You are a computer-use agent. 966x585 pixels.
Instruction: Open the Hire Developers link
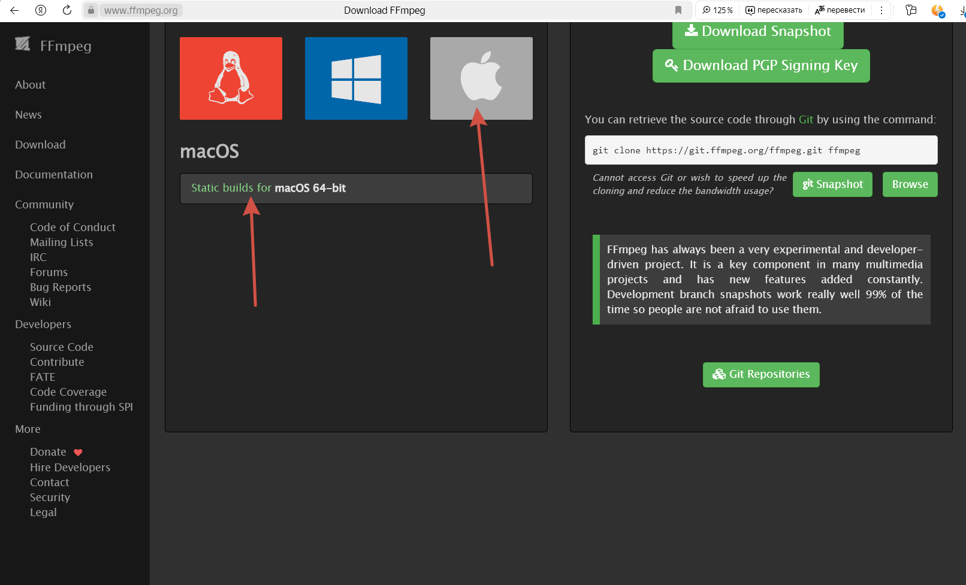[70, 468]
